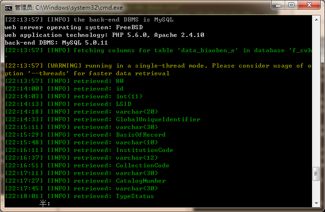The height and width of the screenshot is (212, 325).
Task: Click the 'web server operating system: FreeBSD' line
Action: pos(74,27)
